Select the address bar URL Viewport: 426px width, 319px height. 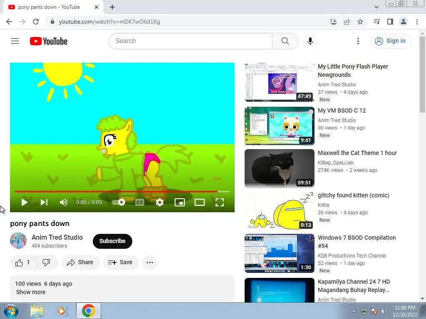point(109,22)
